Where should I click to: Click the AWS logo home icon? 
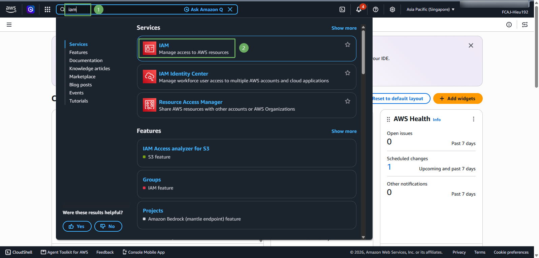pyautogui.click(x=11, y=9)
